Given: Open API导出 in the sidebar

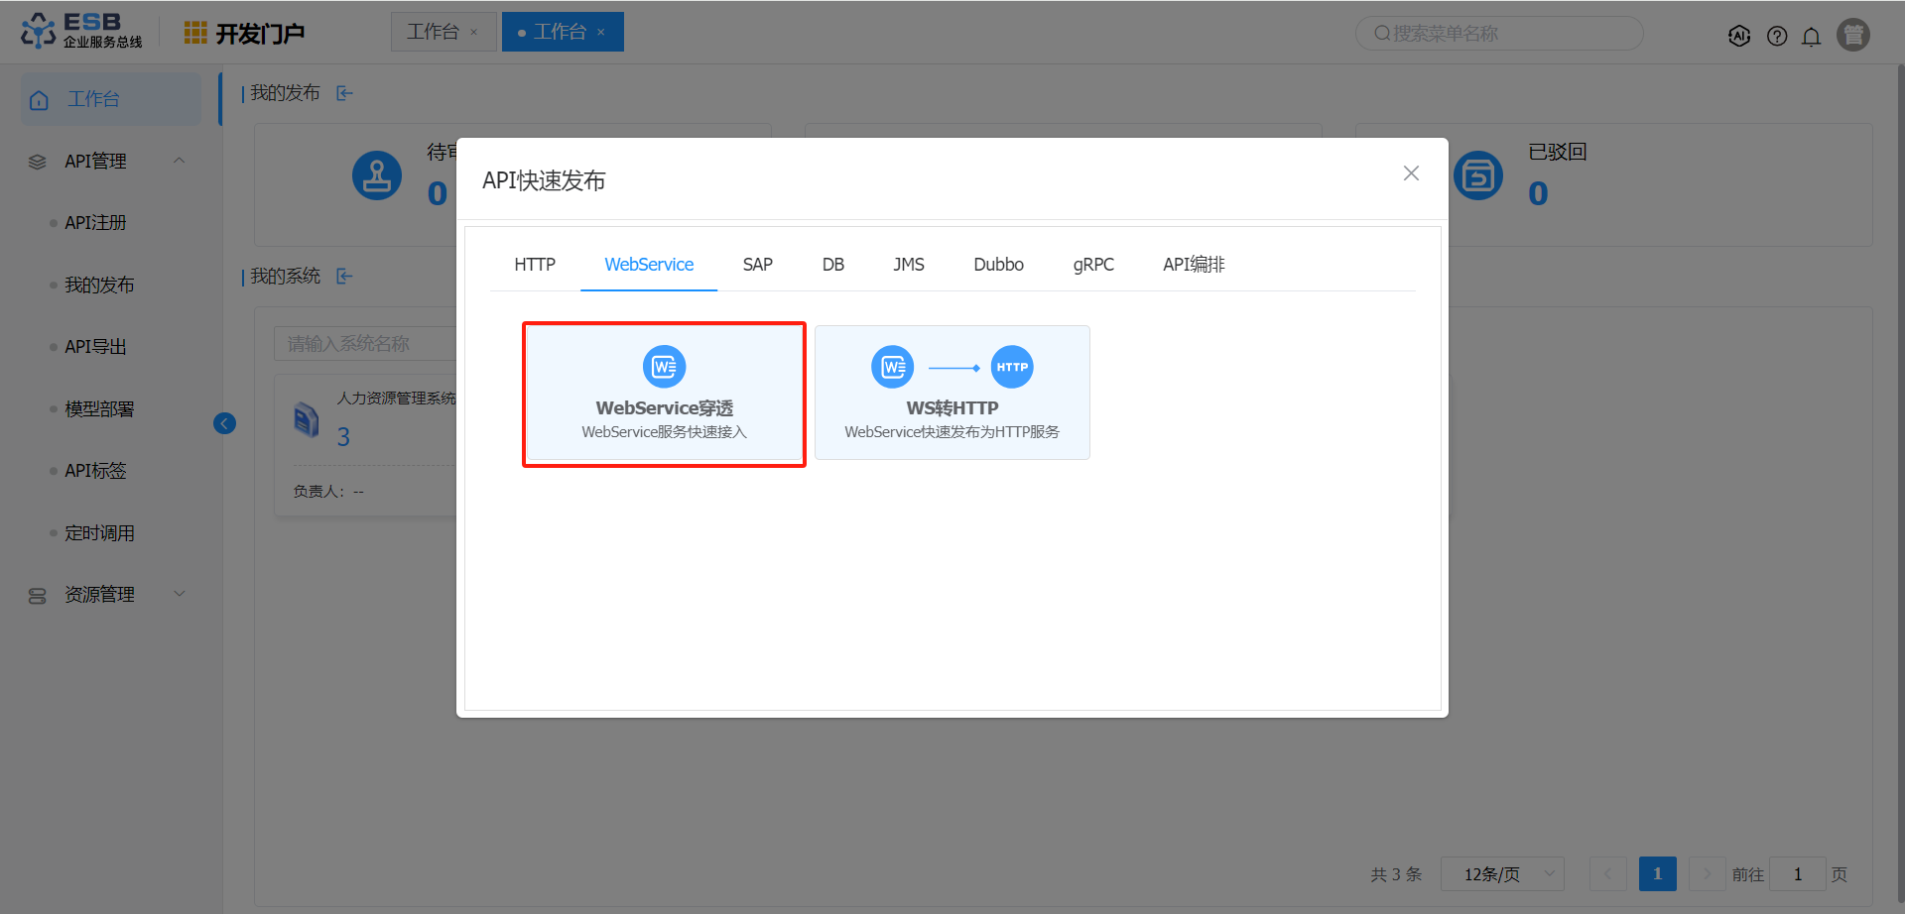Looking at the screenshot, I should pos(95,347).
